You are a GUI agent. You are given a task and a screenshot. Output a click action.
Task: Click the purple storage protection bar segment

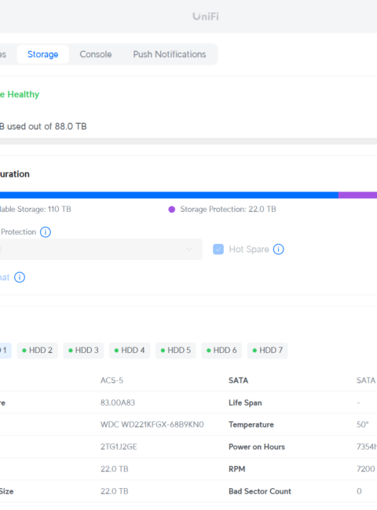pyautogui.click(x=357, y=195)
